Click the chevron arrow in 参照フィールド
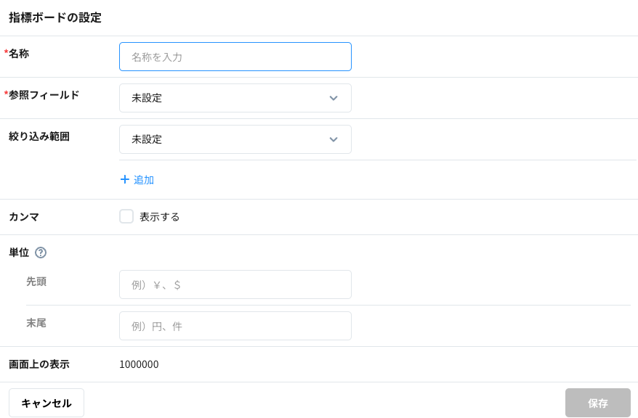 (334, 98)
